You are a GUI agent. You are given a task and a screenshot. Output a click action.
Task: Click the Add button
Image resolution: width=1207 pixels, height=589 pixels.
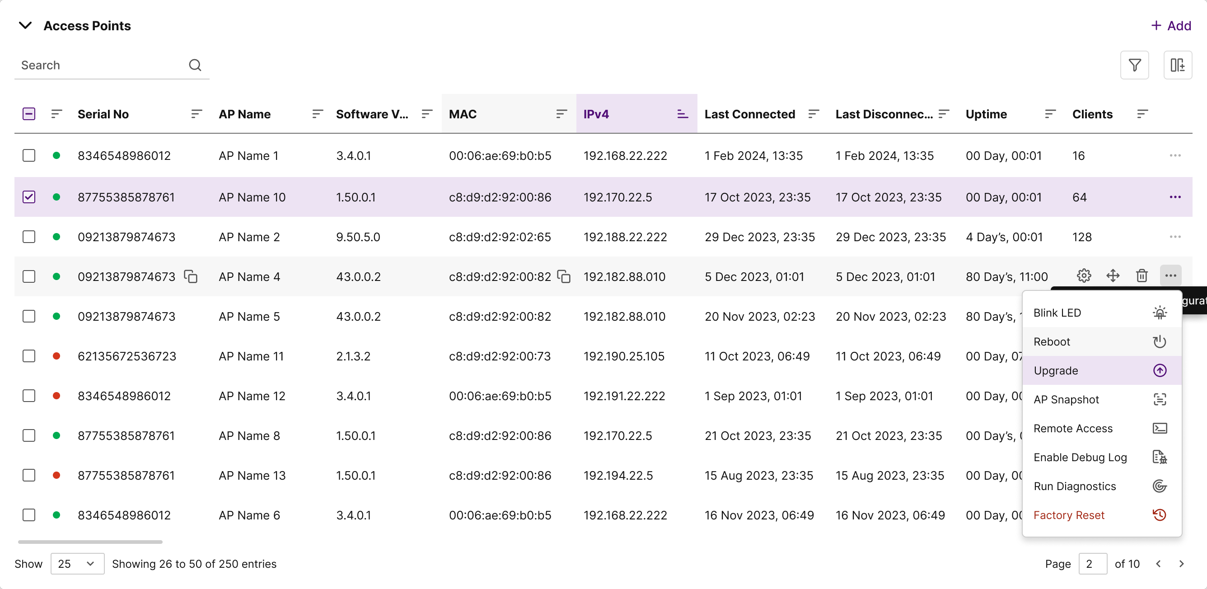click(1171, 25)
